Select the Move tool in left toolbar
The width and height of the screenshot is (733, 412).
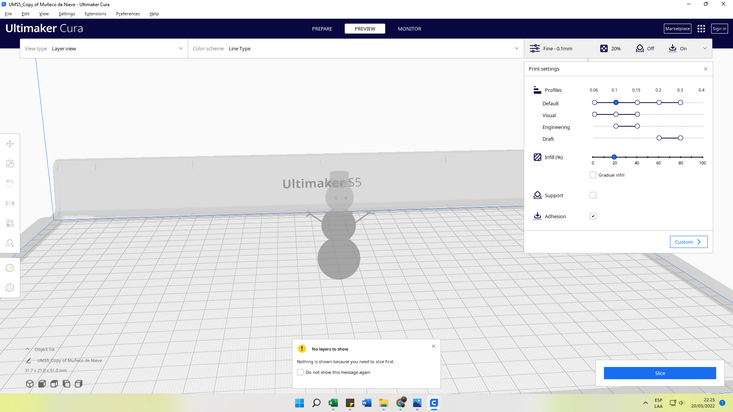10,144
